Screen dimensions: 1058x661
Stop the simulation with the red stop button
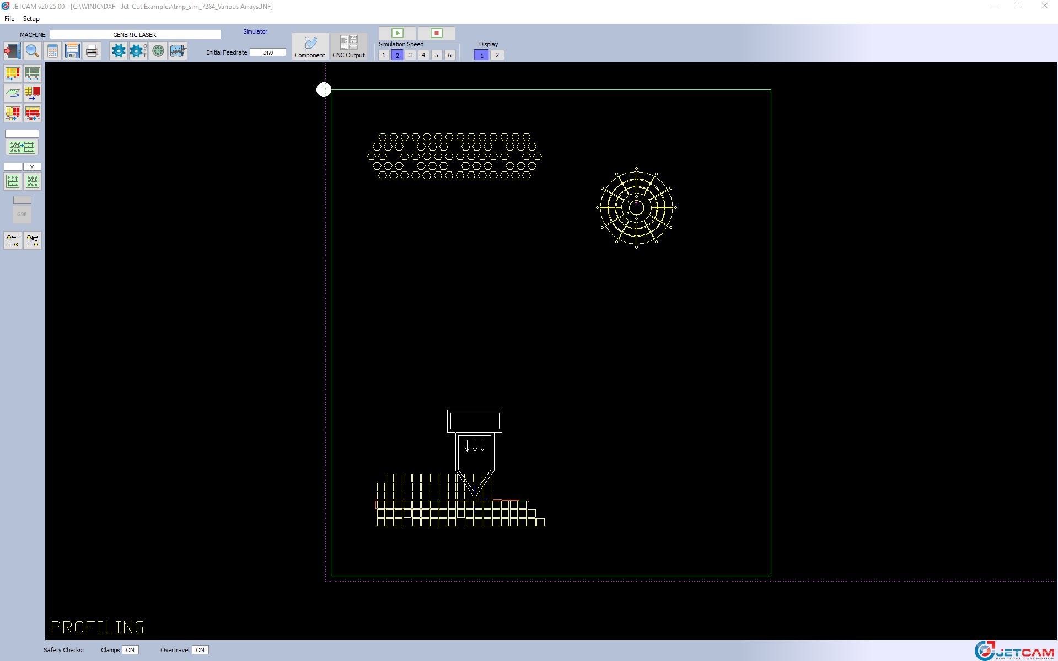436,33
